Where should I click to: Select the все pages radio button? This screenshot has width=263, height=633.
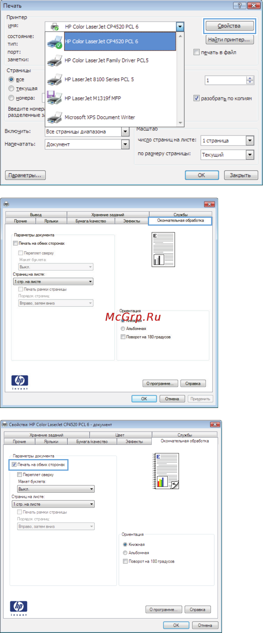coord(11,79)
